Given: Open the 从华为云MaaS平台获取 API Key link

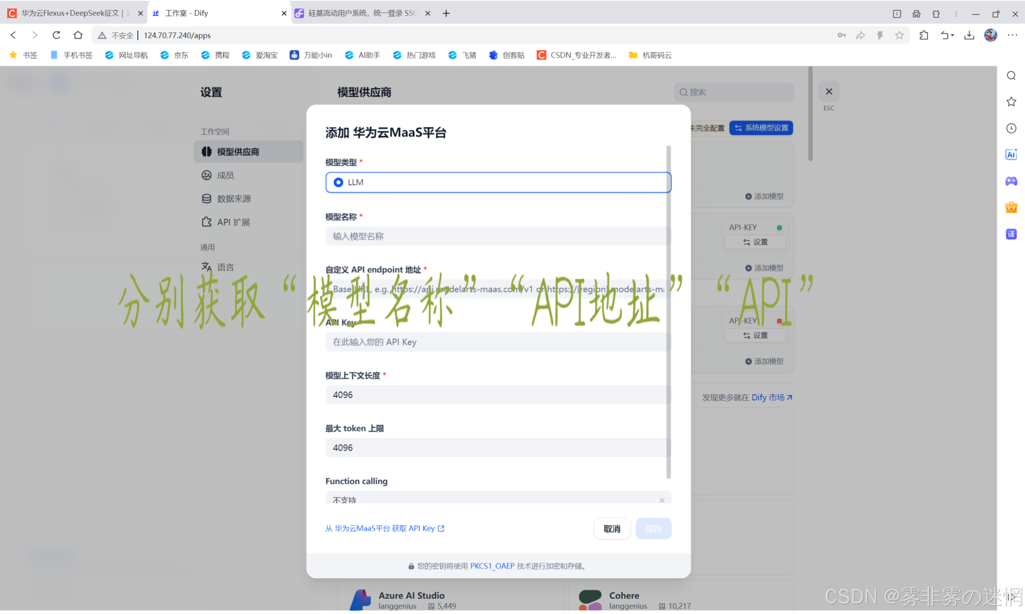Looking at the screenshot, I should click(x=385, y=529).
